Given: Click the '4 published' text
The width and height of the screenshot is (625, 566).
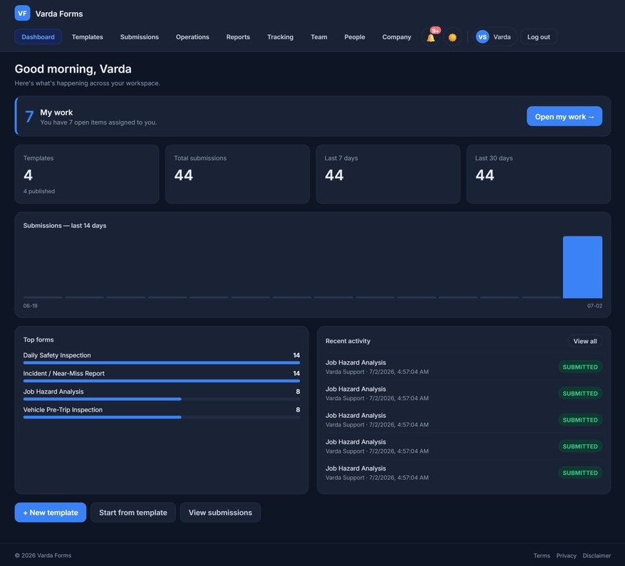Looking at the screenshot, I should click(39, 192).
